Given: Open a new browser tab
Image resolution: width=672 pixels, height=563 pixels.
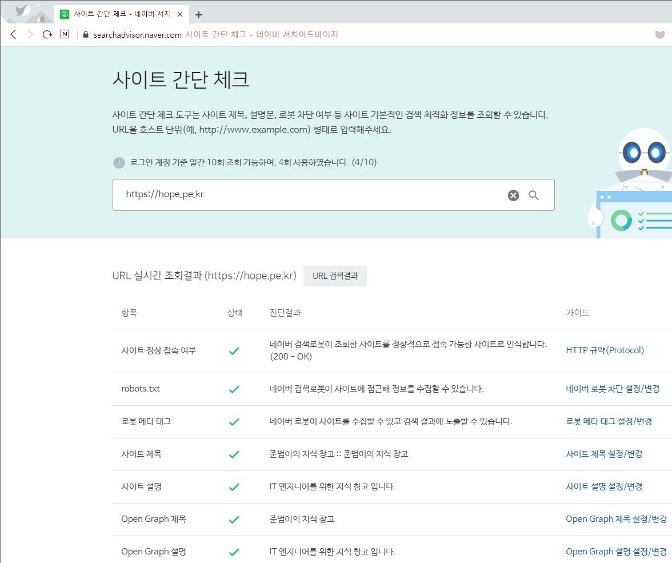Looking at the screenshot, I should point(198,15).
